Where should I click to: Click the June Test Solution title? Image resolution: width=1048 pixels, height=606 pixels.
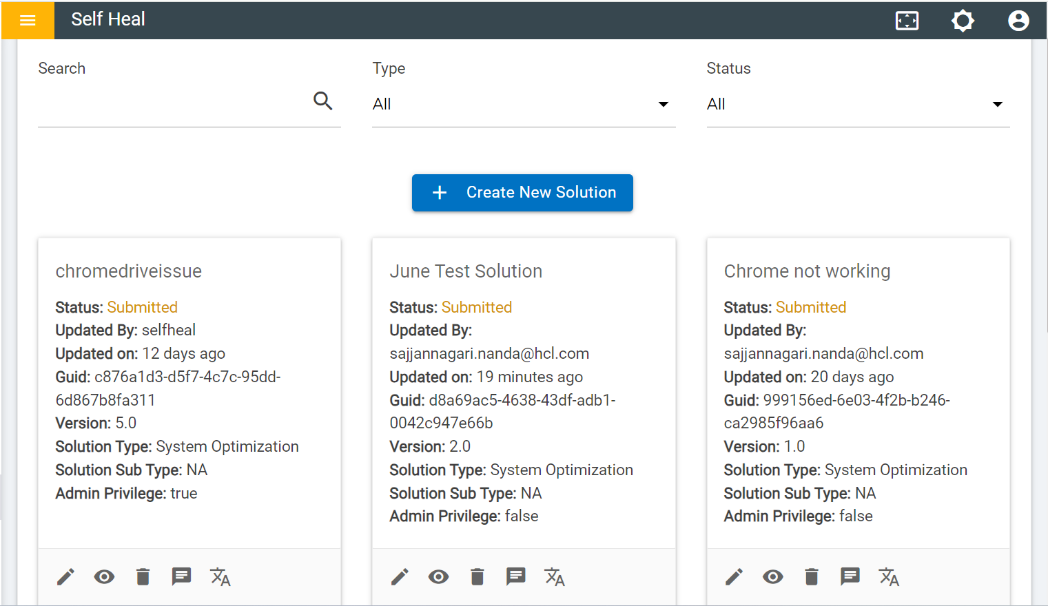click(466, 271)
